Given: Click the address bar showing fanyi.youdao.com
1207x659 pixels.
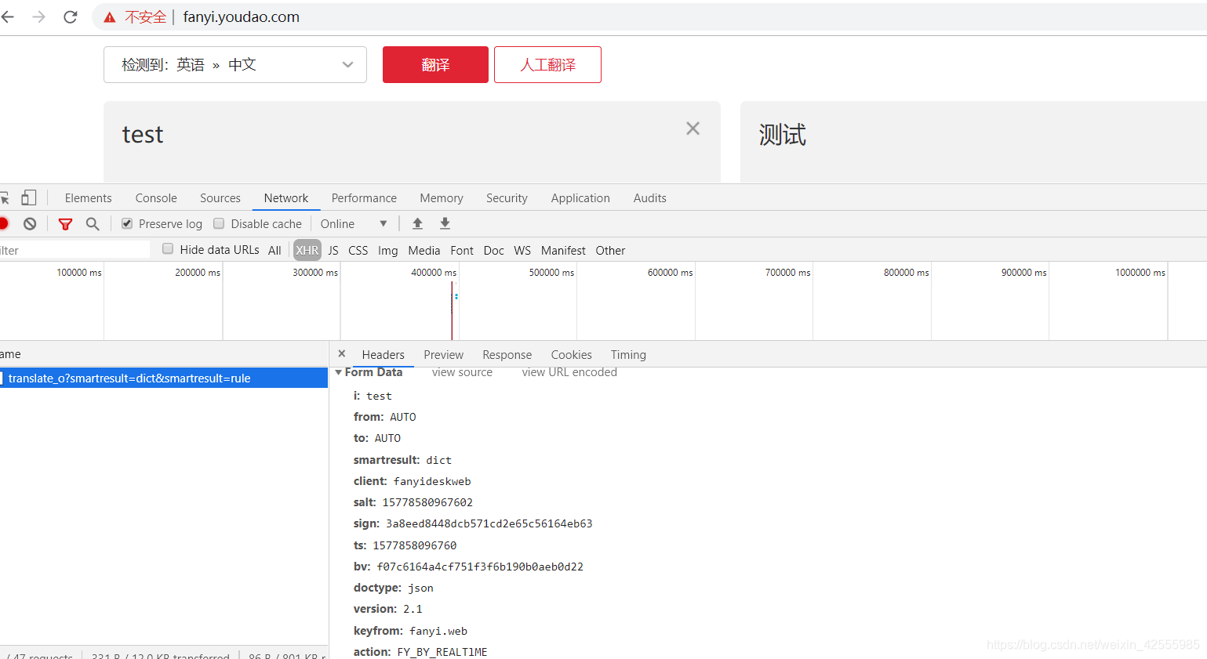Looking at the screenshot, I should tap(651, 17).
